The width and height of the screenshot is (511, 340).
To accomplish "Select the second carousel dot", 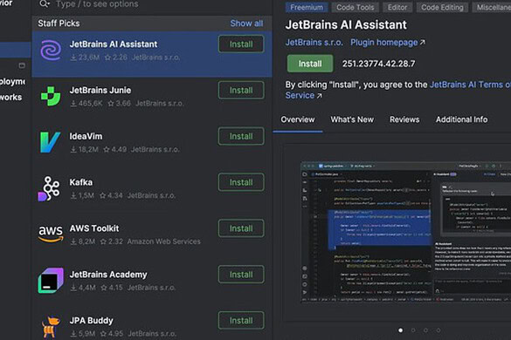I will point(413,330).
